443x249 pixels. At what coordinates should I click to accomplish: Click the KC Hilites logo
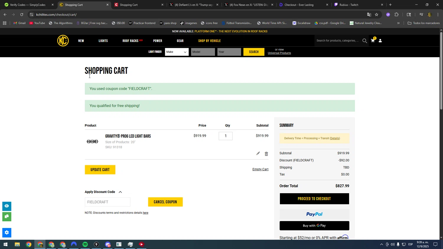pyautogui.click(x=63, y=41)
